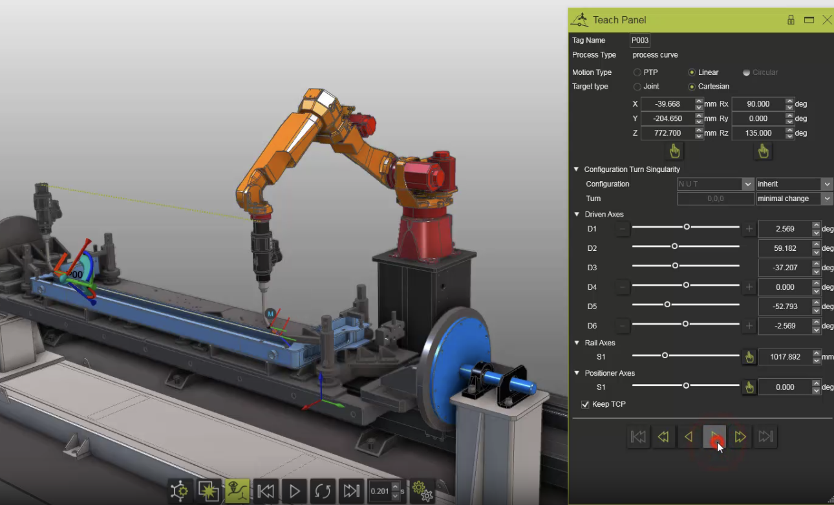834x505 pixels.
Task: Toggle the path viewer eye icon
Action: coord(237,491)
